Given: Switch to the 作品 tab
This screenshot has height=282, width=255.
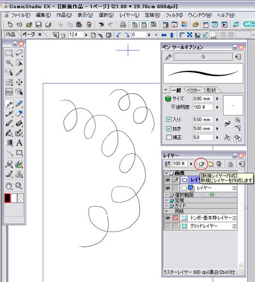Looking at the screenshot, I should click(x=11, y=34).
